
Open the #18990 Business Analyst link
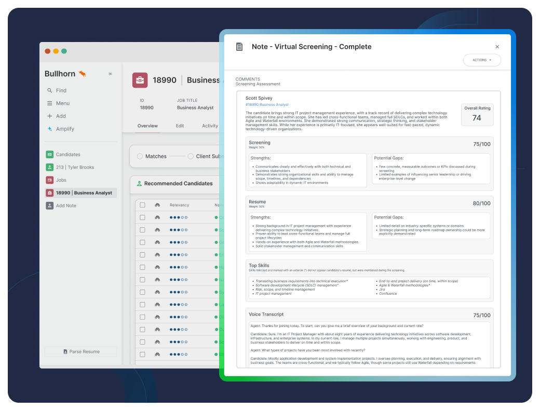[x=267, y=105]
